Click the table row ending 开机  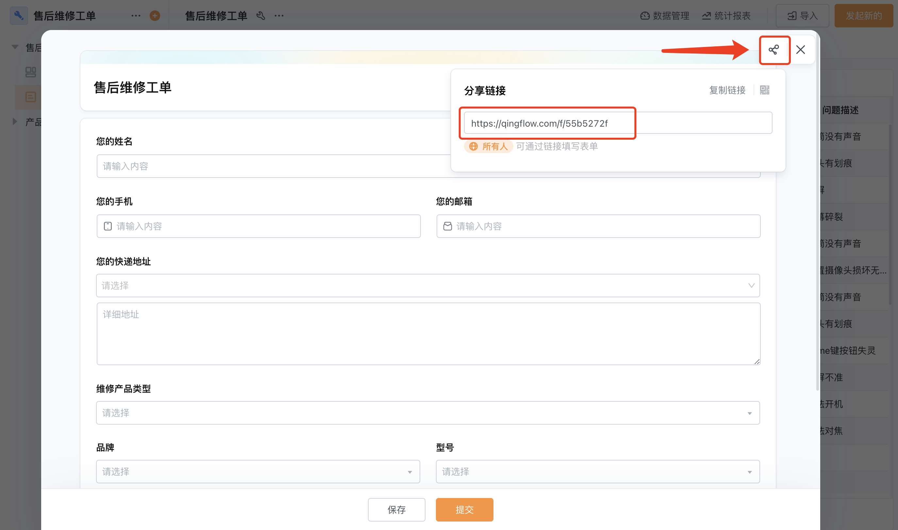tap(854, 404)
